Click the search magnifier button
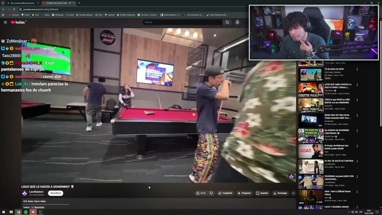The height and width of the screenshot is (215, 382). point(227,22)
